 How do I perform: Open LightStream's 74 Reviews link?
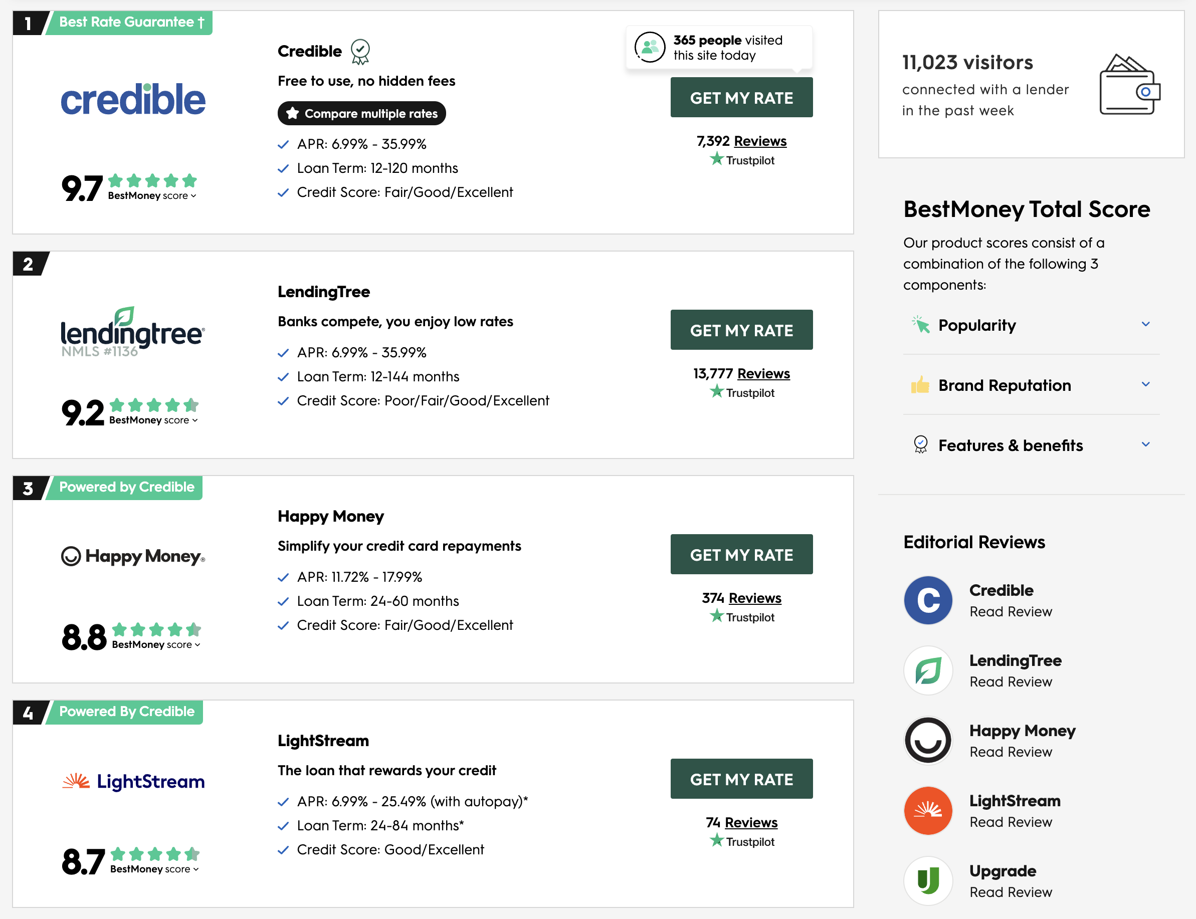click(751, 822)
